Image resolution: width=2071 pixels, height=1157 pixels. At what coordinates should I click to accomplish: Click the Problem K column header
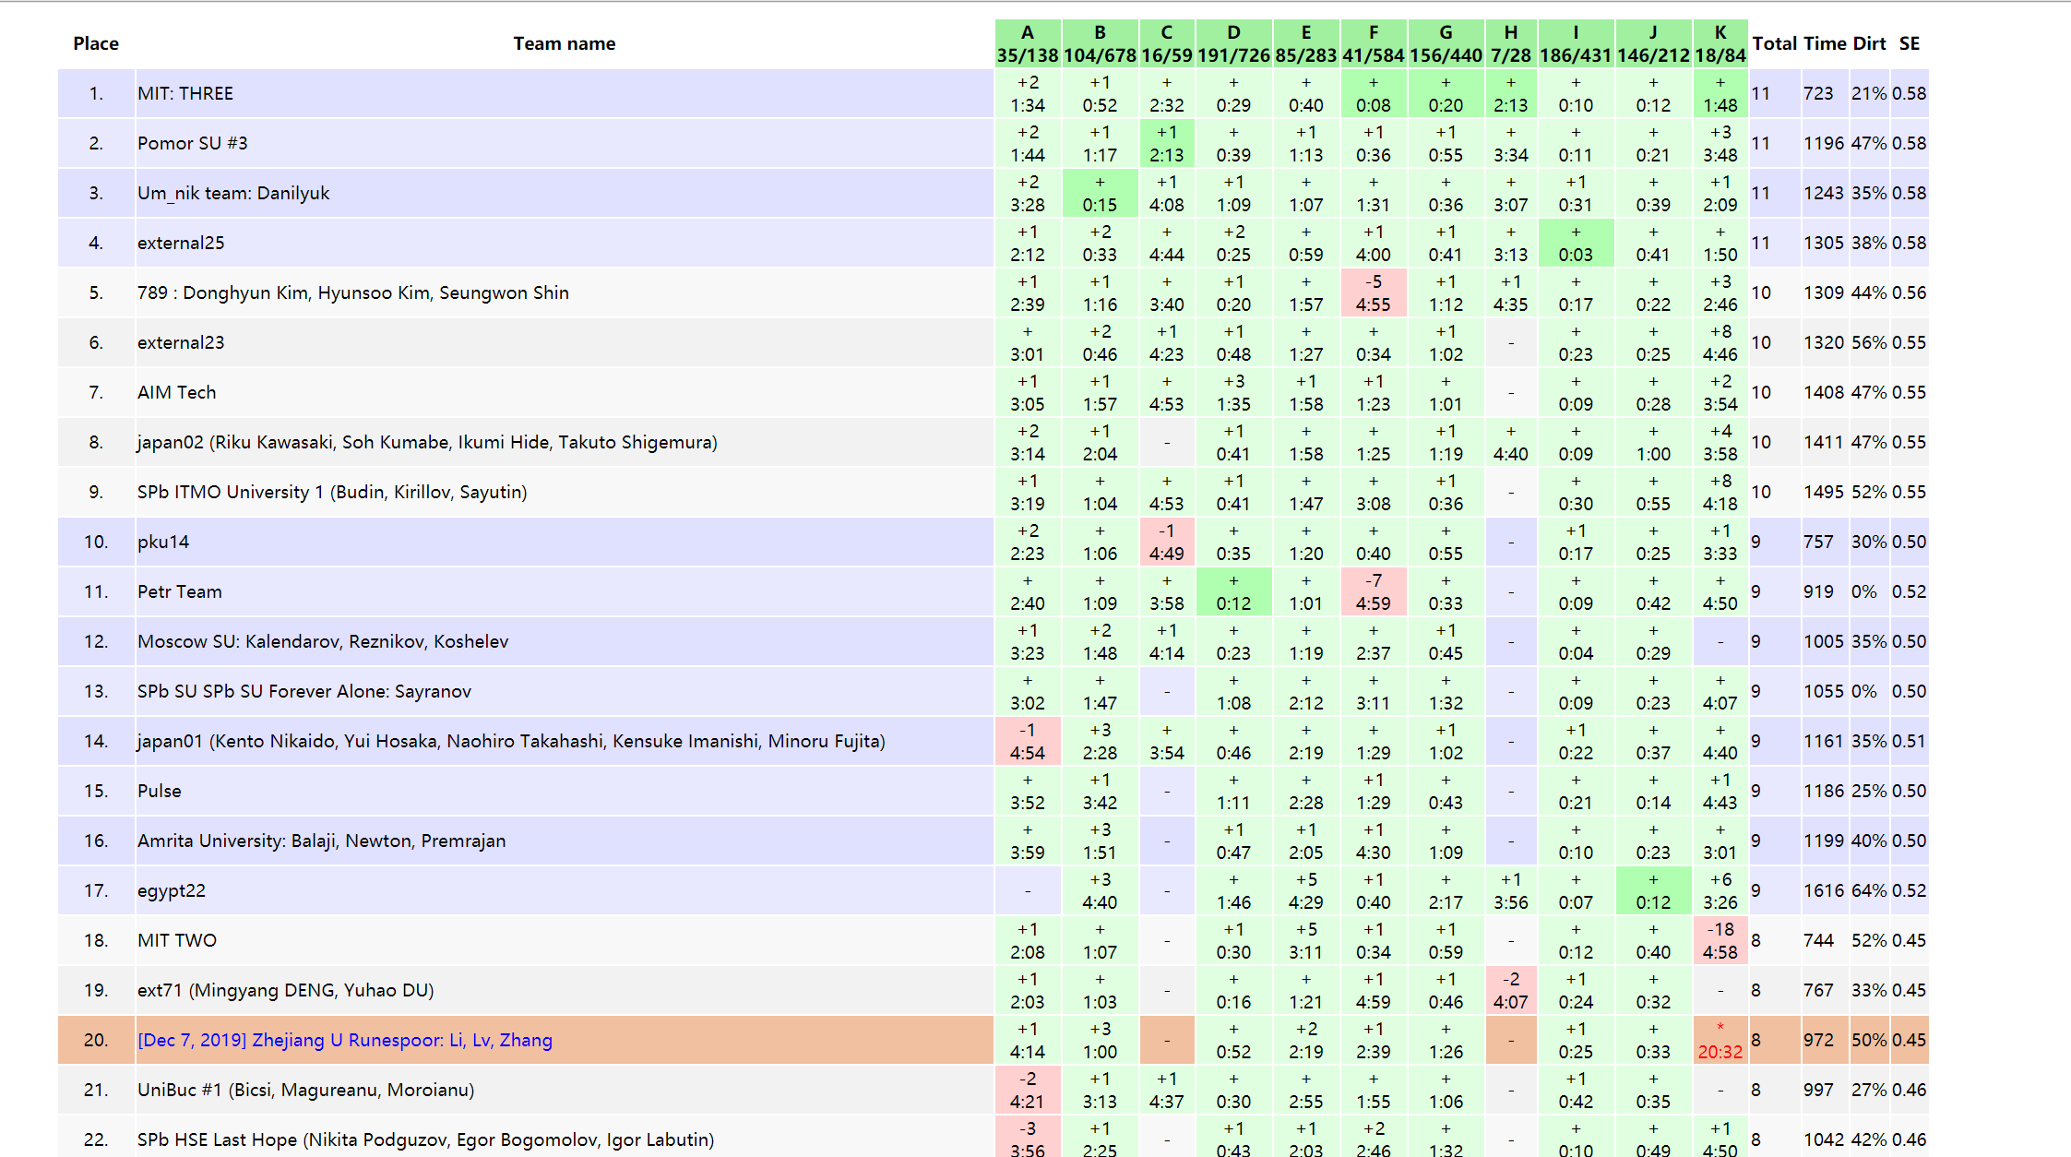tap(1720, 43)
